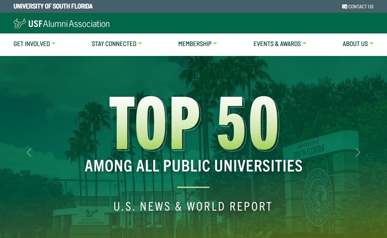The image size is (387, 238).
Task: Expand the Stay Connected dropdown arrow
Action: (140, 43)
